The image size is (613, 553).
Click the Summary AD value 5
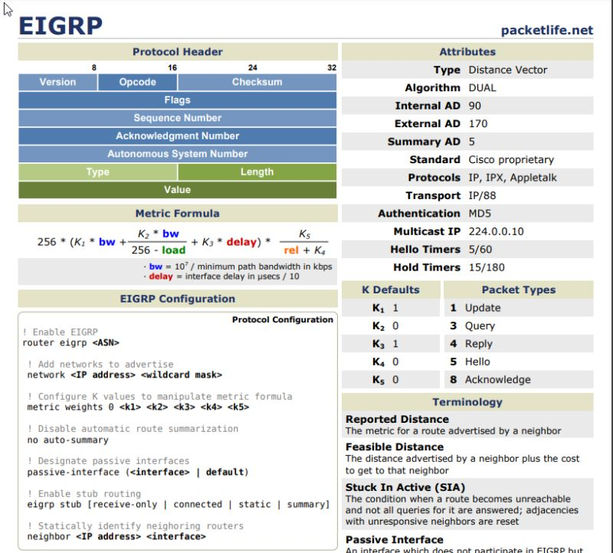point(471,142)
